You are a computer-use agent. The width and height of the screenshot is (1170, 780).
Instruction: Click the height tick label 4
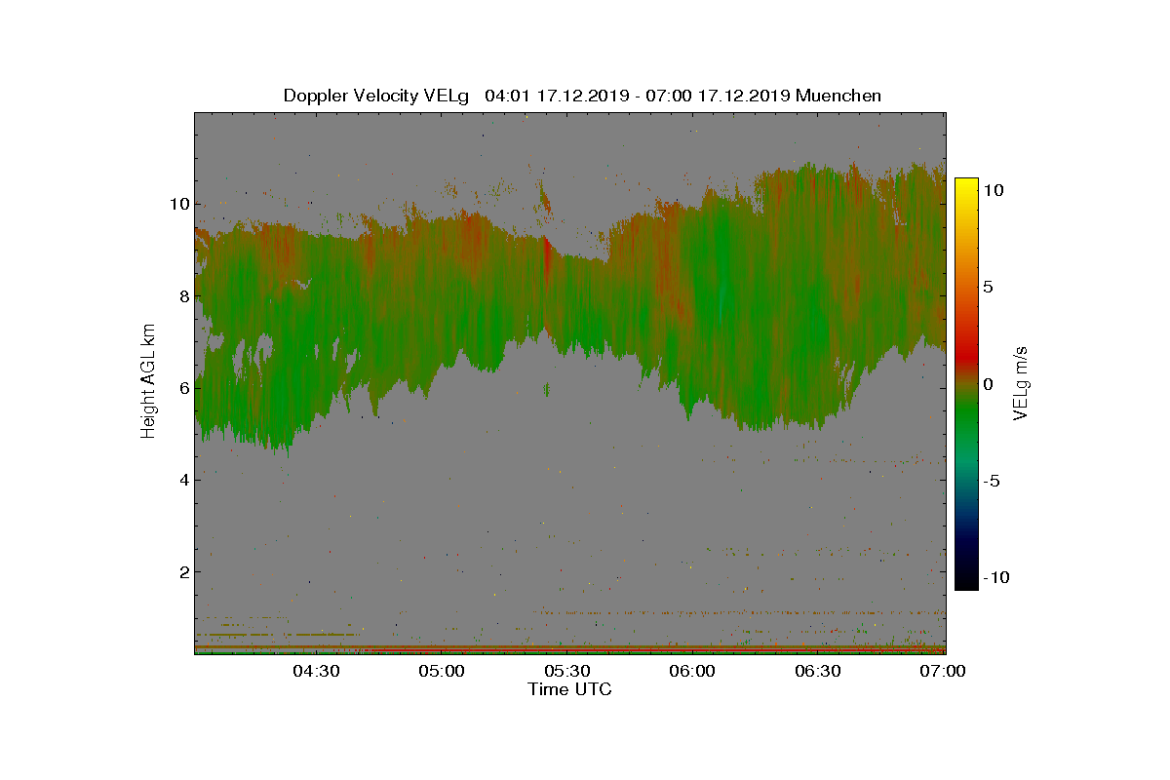click(x=182, y=479)
